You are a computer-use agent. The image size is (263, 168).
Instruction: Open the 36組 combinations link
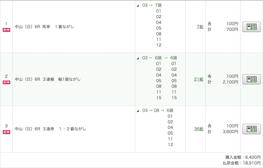click(x=198, y=129)
